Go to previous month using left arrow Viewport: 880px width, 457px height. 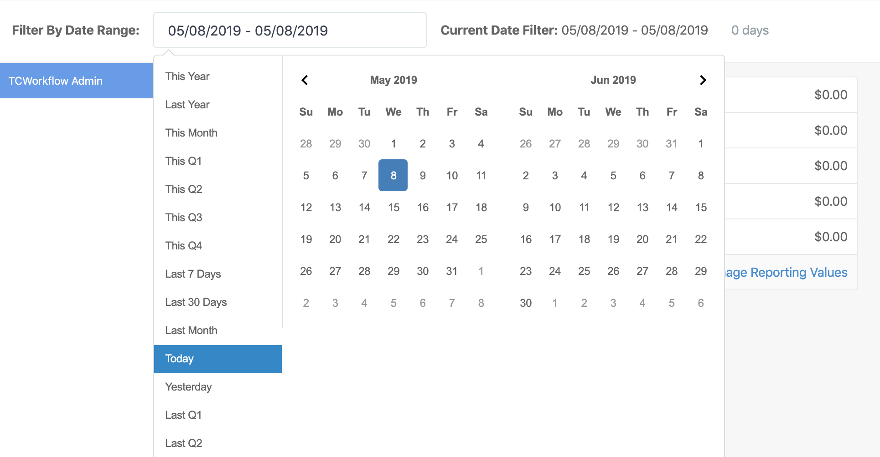(x=305, y=80)
